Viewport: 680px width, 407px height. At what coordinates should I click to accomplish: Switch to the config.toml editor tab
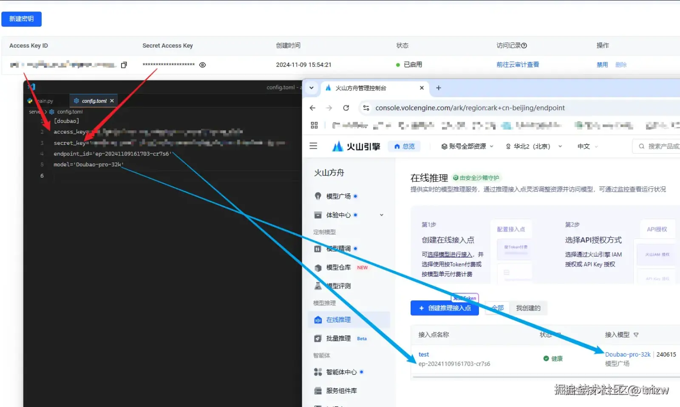pyautogui.click(x=94, y=101)
